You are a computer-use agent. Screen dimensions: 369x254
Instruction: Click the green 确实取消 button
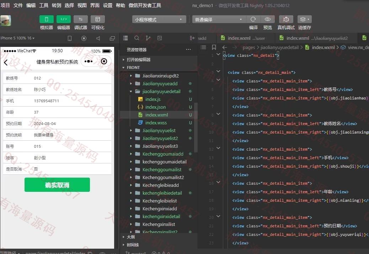point(57,185)
